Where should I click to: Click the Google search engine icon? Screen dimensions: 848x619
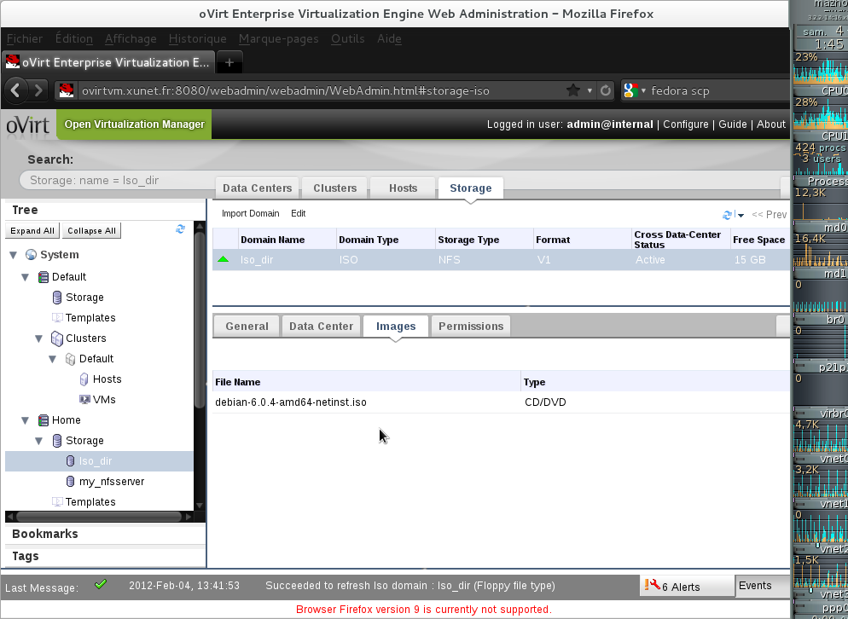point(631,90)
